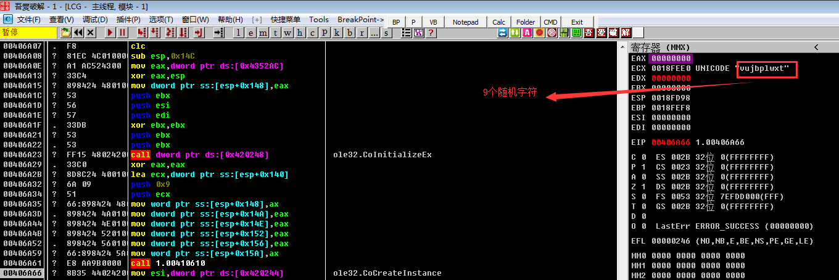This screenshot has width=839, height=280.
Task: Click the CMD toolbar button
Action: tap(550, 22)
